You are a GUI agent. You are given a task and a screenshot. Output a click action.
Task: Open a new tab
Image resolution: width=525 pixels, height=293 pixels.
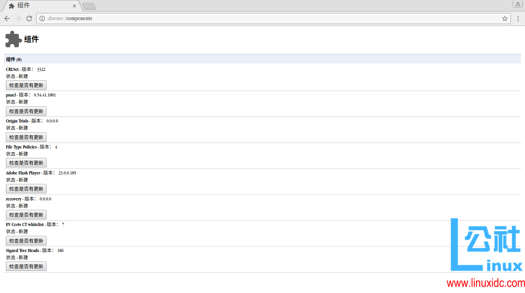click(x=89, y=6)
